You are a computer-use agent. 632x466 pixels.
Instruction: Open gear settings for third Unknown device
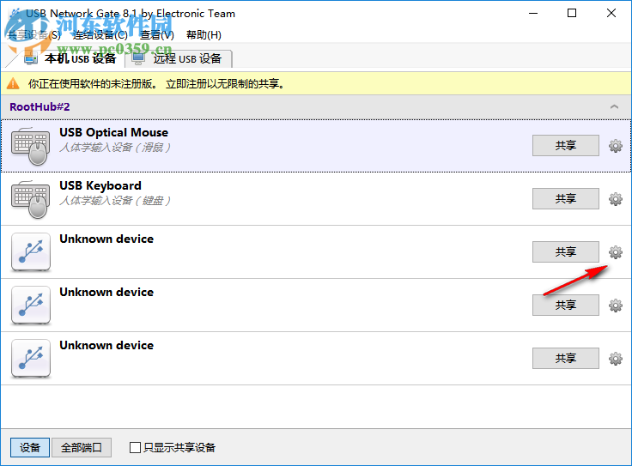tap(615, 358)
